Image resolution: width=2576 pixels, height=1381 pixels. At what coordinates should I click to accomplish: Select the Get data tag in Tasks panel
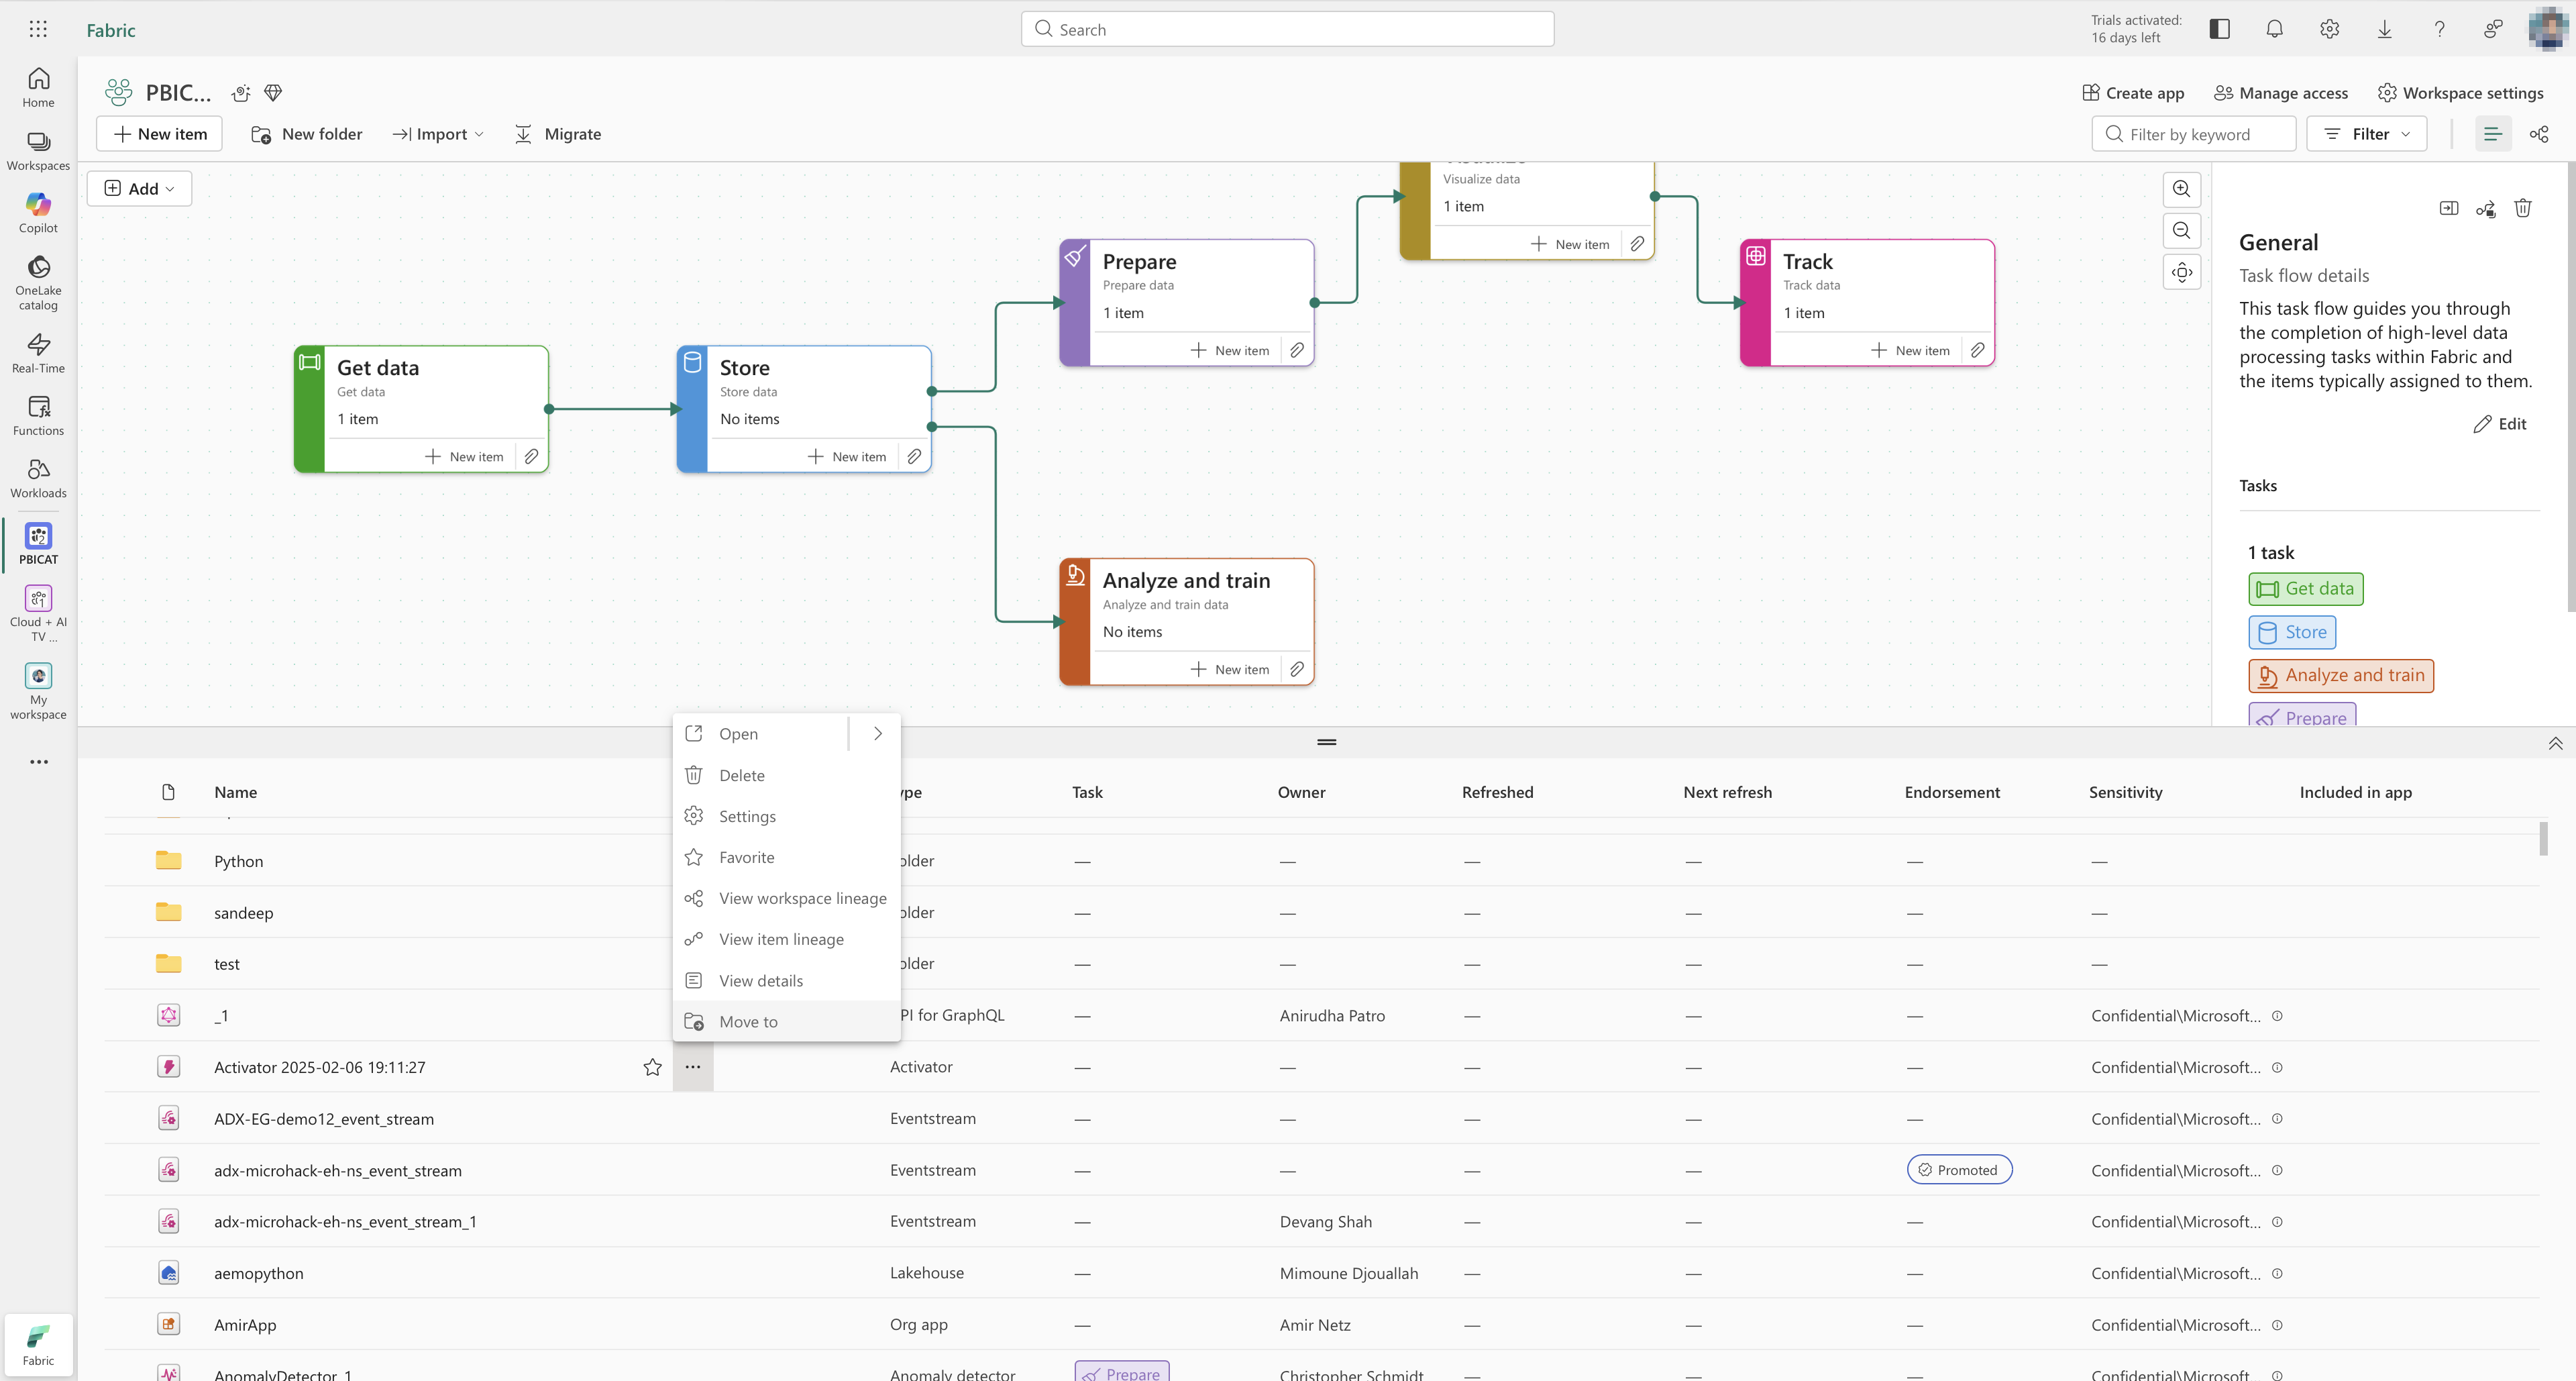(x=2306, y=589)
